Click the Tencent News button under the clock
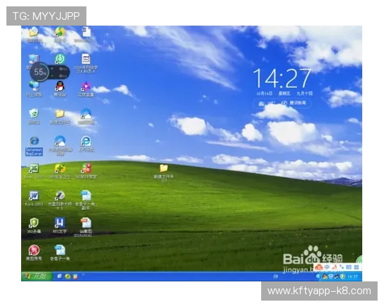 click(294, 102)
